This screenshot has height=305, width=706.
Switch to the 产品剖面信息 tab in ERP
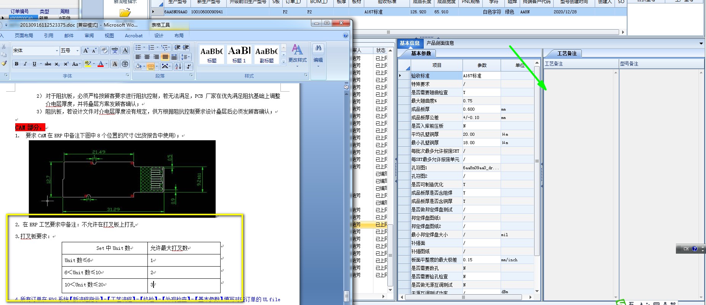click(x=440, y=43)
